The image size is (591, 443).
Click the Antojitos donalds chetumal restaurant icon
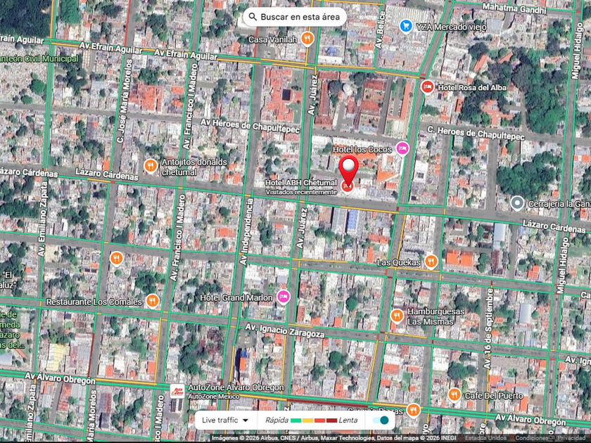click(x=151, y=165)
